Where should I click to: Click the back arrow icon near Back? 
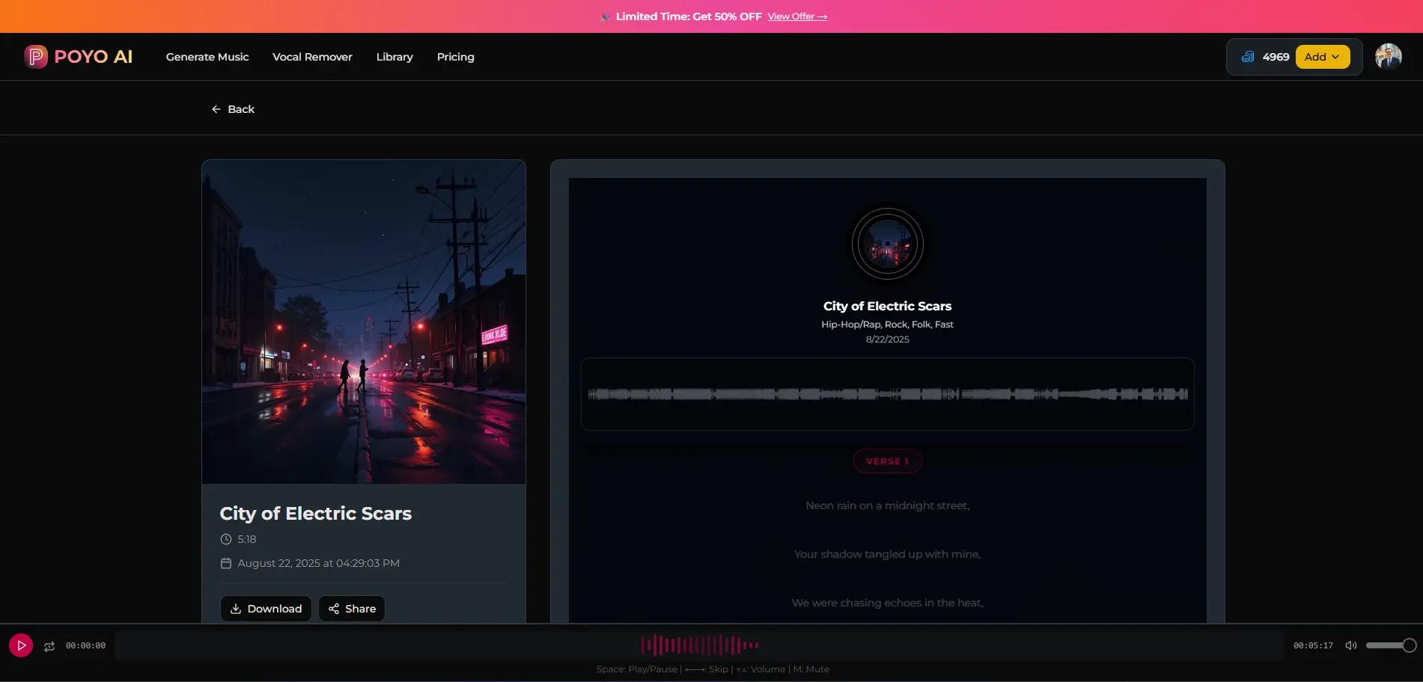[x=216, y=108]
